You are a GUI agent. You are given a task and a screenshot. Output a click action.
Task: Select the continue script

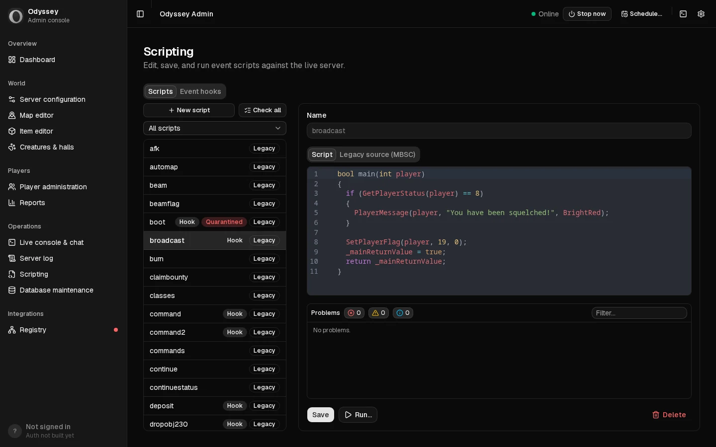click(x=215, y=369)
